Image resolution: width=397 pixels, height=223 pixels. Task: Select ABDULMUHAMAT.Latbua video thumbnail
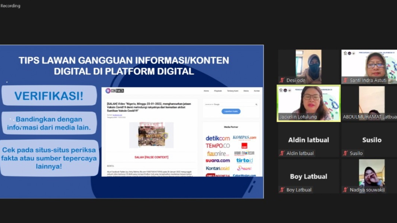(369, 103)
